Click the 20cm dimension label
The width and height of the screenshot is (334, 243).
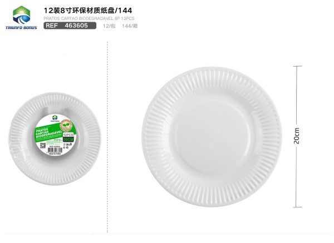pos(297,136)
